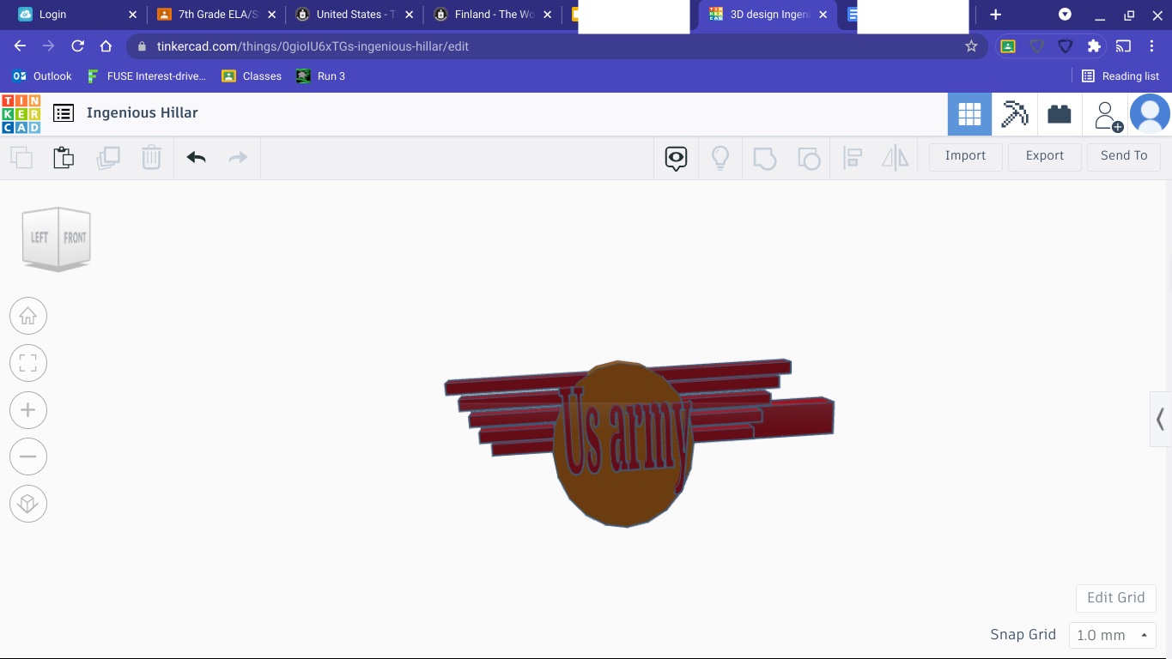Select the Us army text shape
Viewport: 1172px width, 659px height.
(625, 439)
